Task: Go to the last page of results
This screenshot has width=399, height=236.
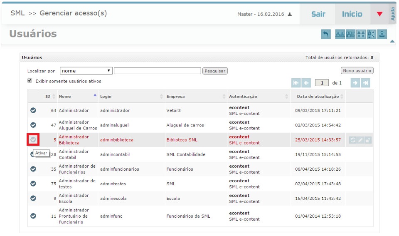Action: point(365,83)
